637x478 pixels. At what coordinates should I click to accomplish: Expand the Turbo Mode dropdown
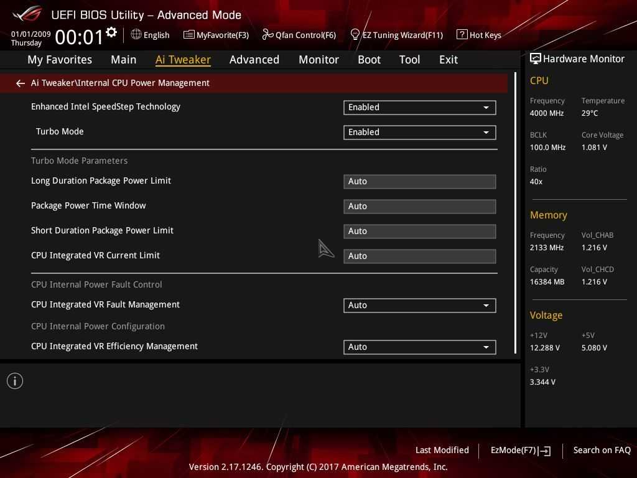(x=419, y=132)
